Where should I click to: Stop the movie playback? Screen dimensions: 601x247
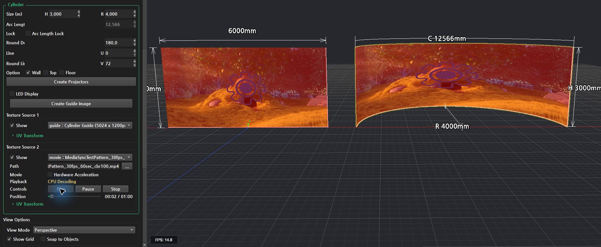(116, 189)
